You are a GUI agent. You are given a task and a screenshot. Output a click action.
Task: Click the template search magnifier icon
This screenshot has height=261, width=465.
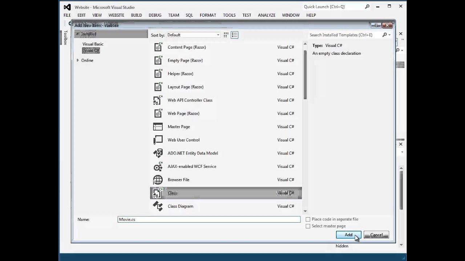(x=385, y=35)
